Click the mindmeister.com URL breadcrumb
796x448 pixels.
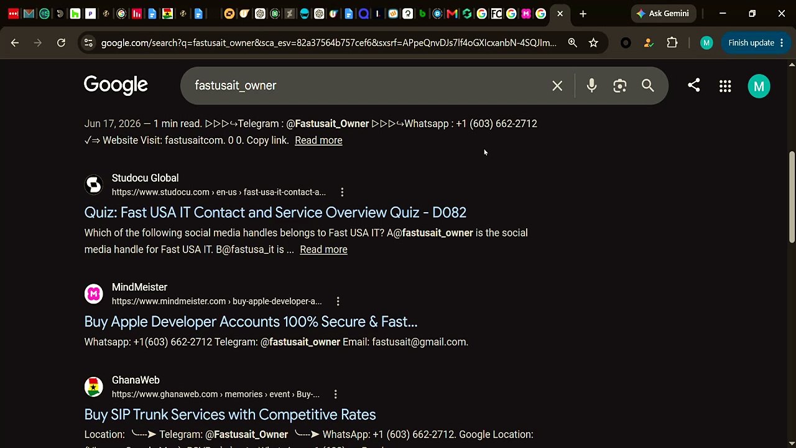click(x=217, y=302)
